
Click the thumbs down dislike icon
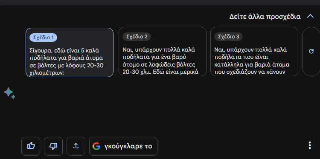click(x=53, y=146)
